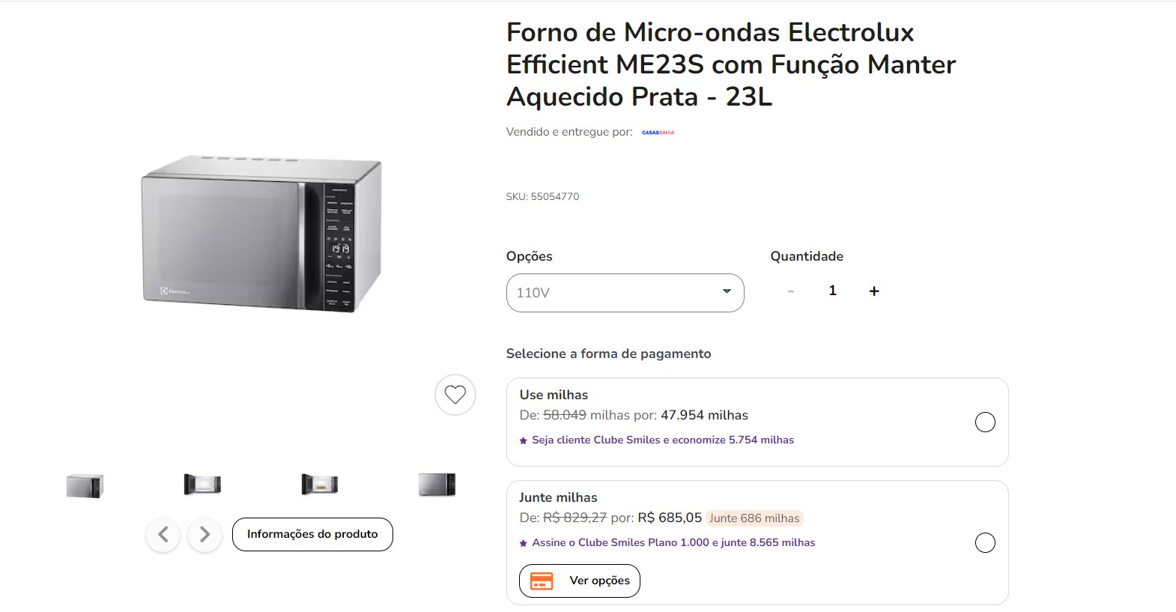Viewport: 1176px width, 612px height.
Task: Add product to favorites with heart icon
Action: point(455,394)
